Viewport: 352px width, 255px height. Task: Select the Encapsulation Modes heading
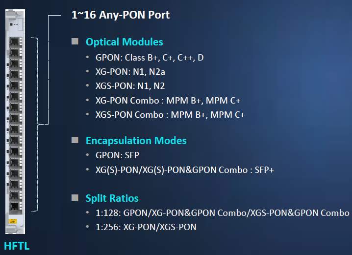136,141
